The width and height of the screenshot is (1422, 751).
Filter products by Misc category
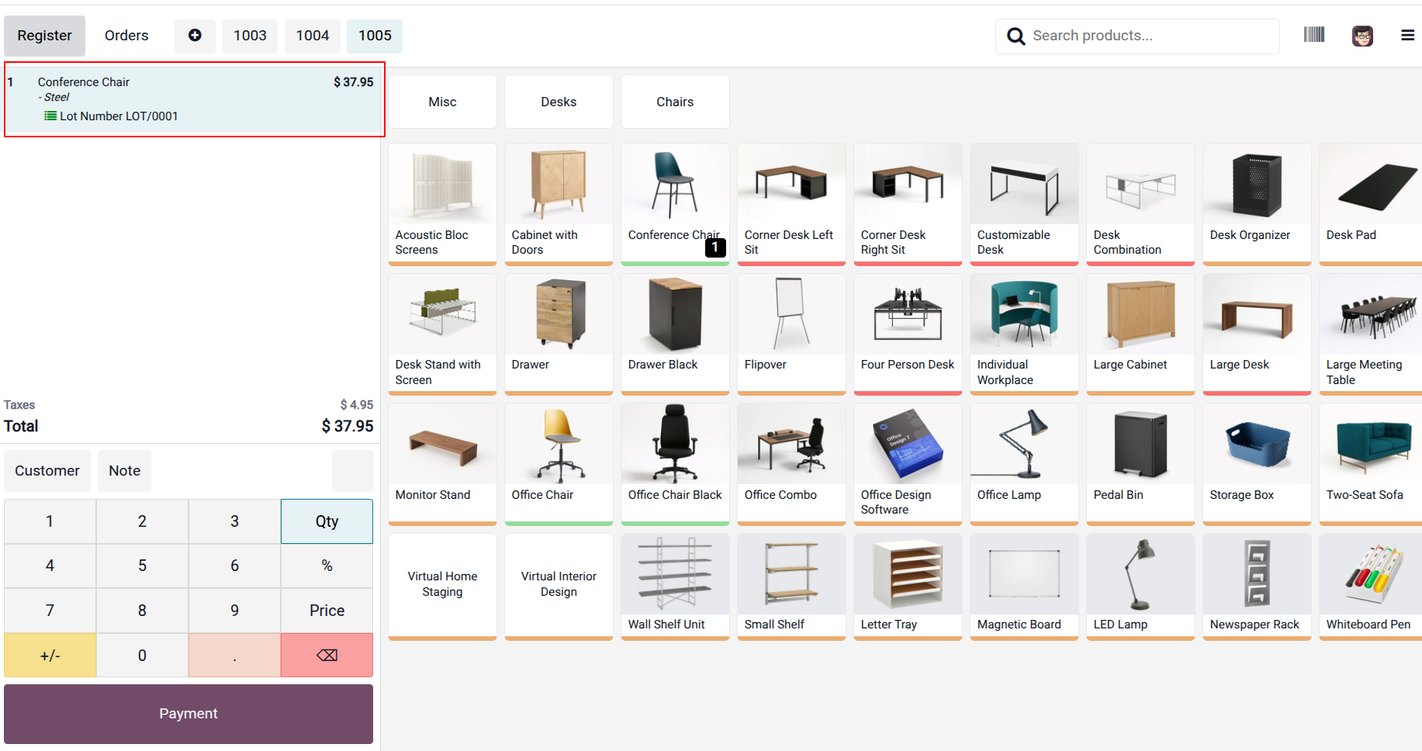[x=442, y=102]
